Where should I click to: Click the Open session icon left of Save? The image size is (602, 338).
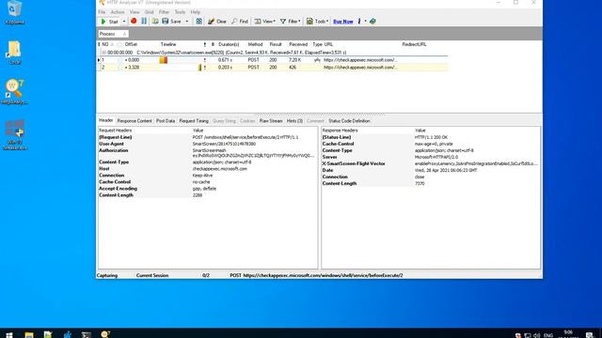pos(155,21)
